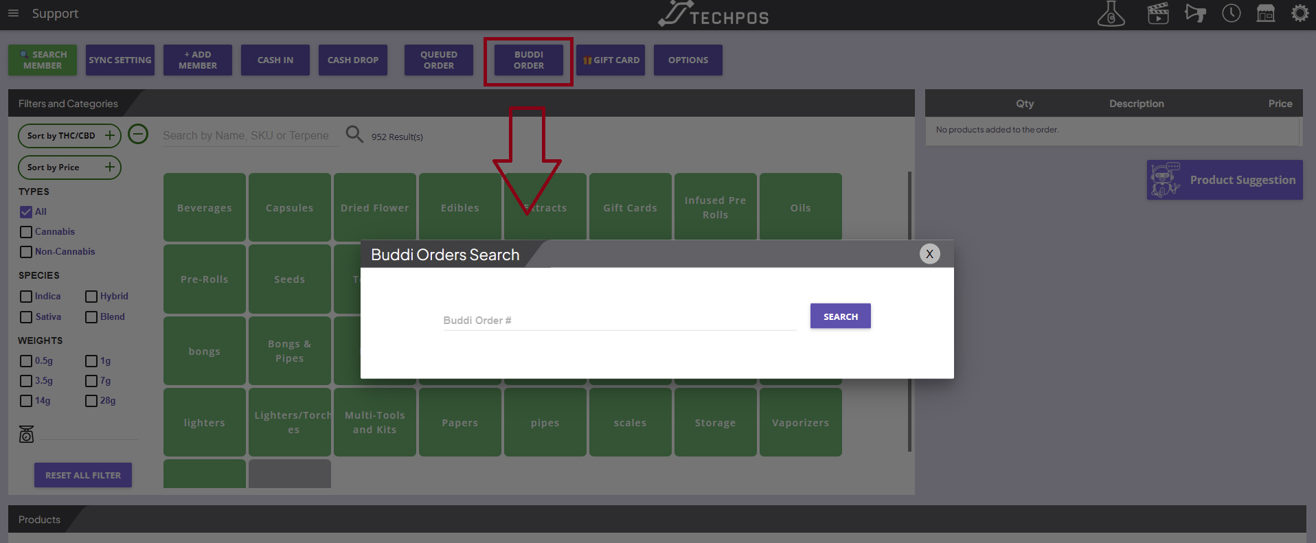This screenshot has height=543, width=1316.
Task: Select the Oils category tile
Action: (801, 207)
